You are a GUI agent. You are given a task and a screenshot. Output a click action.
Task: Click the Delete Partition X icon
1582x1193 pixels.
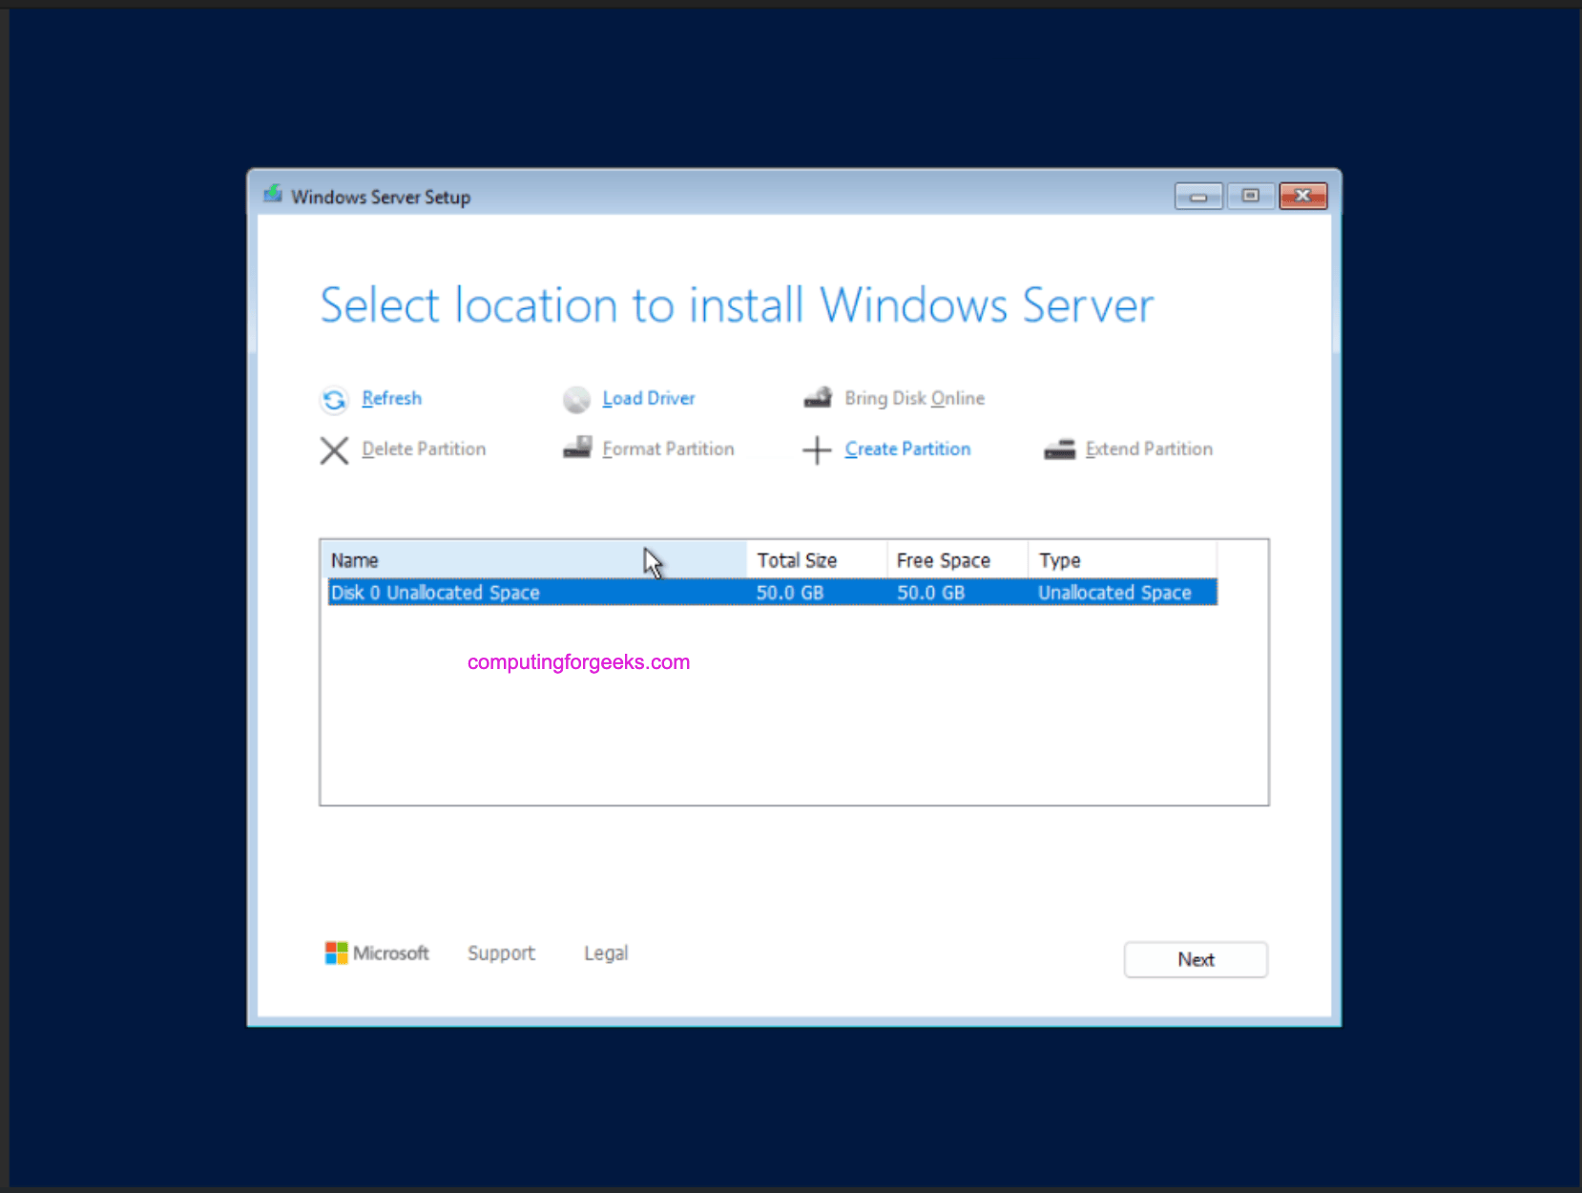[x=334, y=450]
